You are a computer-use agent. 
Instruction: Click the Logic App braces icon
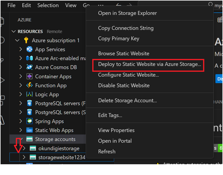(29, 94)
